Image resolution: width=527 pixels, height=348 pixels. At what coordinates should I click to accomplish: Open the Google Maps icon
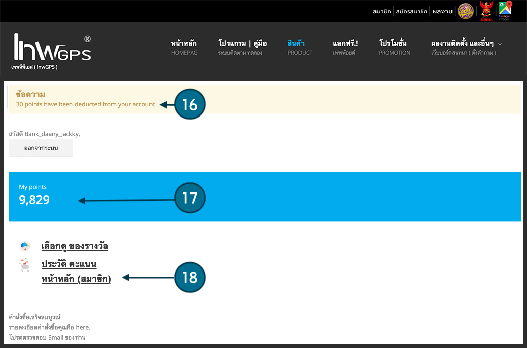pyautogui.click(x=504, y=11)
